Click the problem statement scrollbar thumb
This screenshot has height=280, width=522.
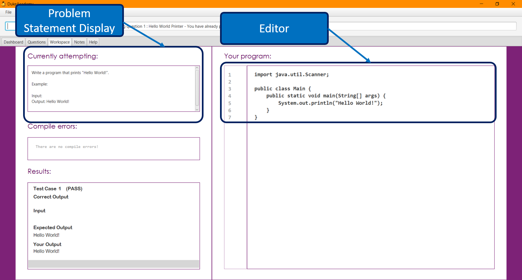pyautogui.click(x=197, y=88)
